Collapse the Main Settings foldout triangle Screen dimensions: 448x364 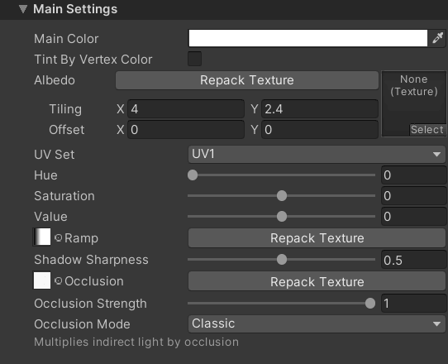(x=23, y=9)
